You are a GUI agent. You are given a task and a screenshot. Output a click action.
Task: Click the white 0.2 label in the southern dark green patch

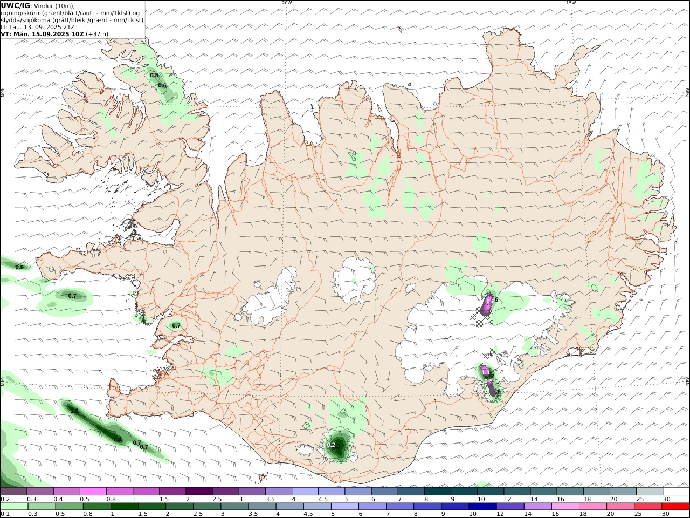(x=331, y=445)
